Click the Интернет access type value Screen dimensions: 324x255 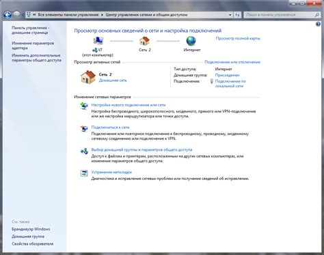click(x=224, y=69)
